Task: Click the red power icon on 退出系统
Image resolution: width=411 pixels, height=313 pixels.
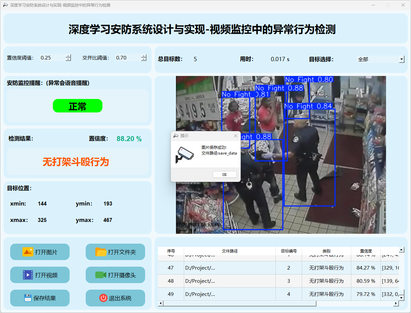Action: 103,298
